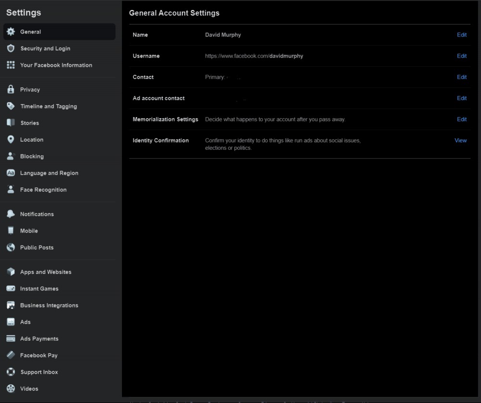Click the Facebook Pay icon
Screen dimensions: 481x403
point(11,355)
